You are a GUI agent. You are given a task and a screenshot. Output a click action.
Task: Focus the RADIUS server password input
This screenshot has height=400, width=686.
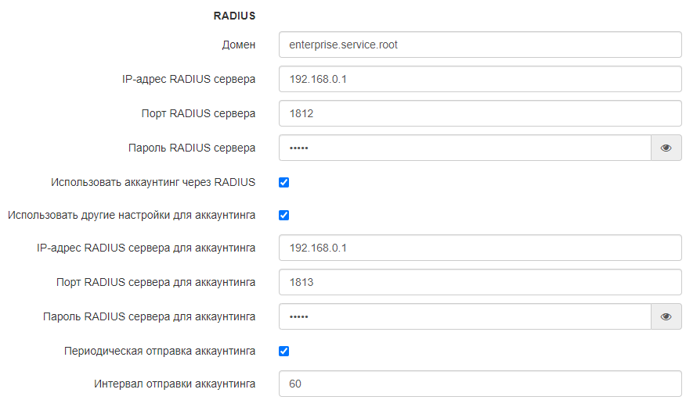click(x=464, y=148)
